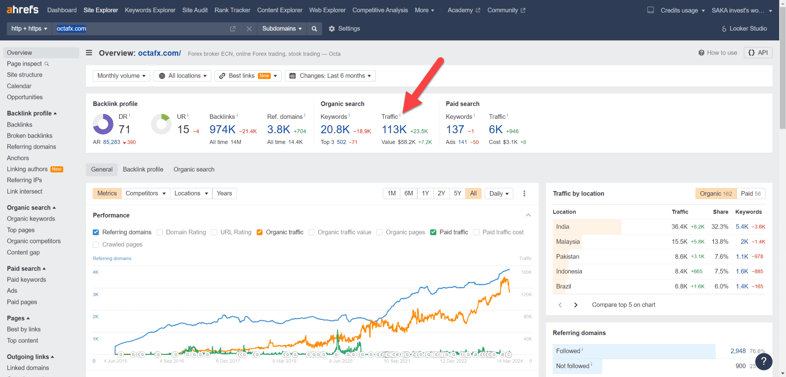This screenshot has height=377, width=786.
Task: Open Community external link
Action: point(506,10)
